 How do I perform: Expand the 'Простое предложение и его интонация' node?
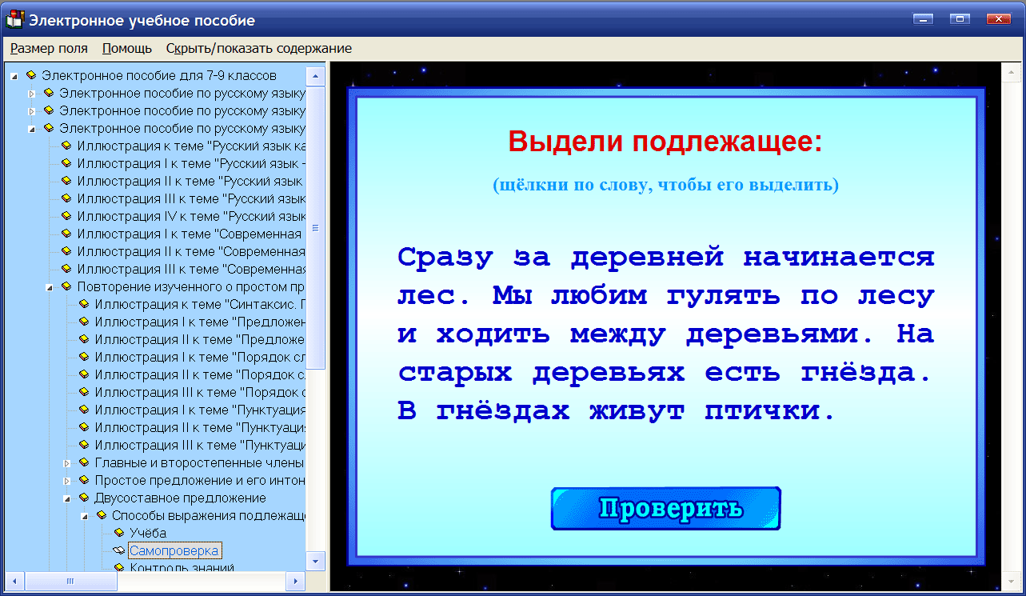tap(67, 480)
